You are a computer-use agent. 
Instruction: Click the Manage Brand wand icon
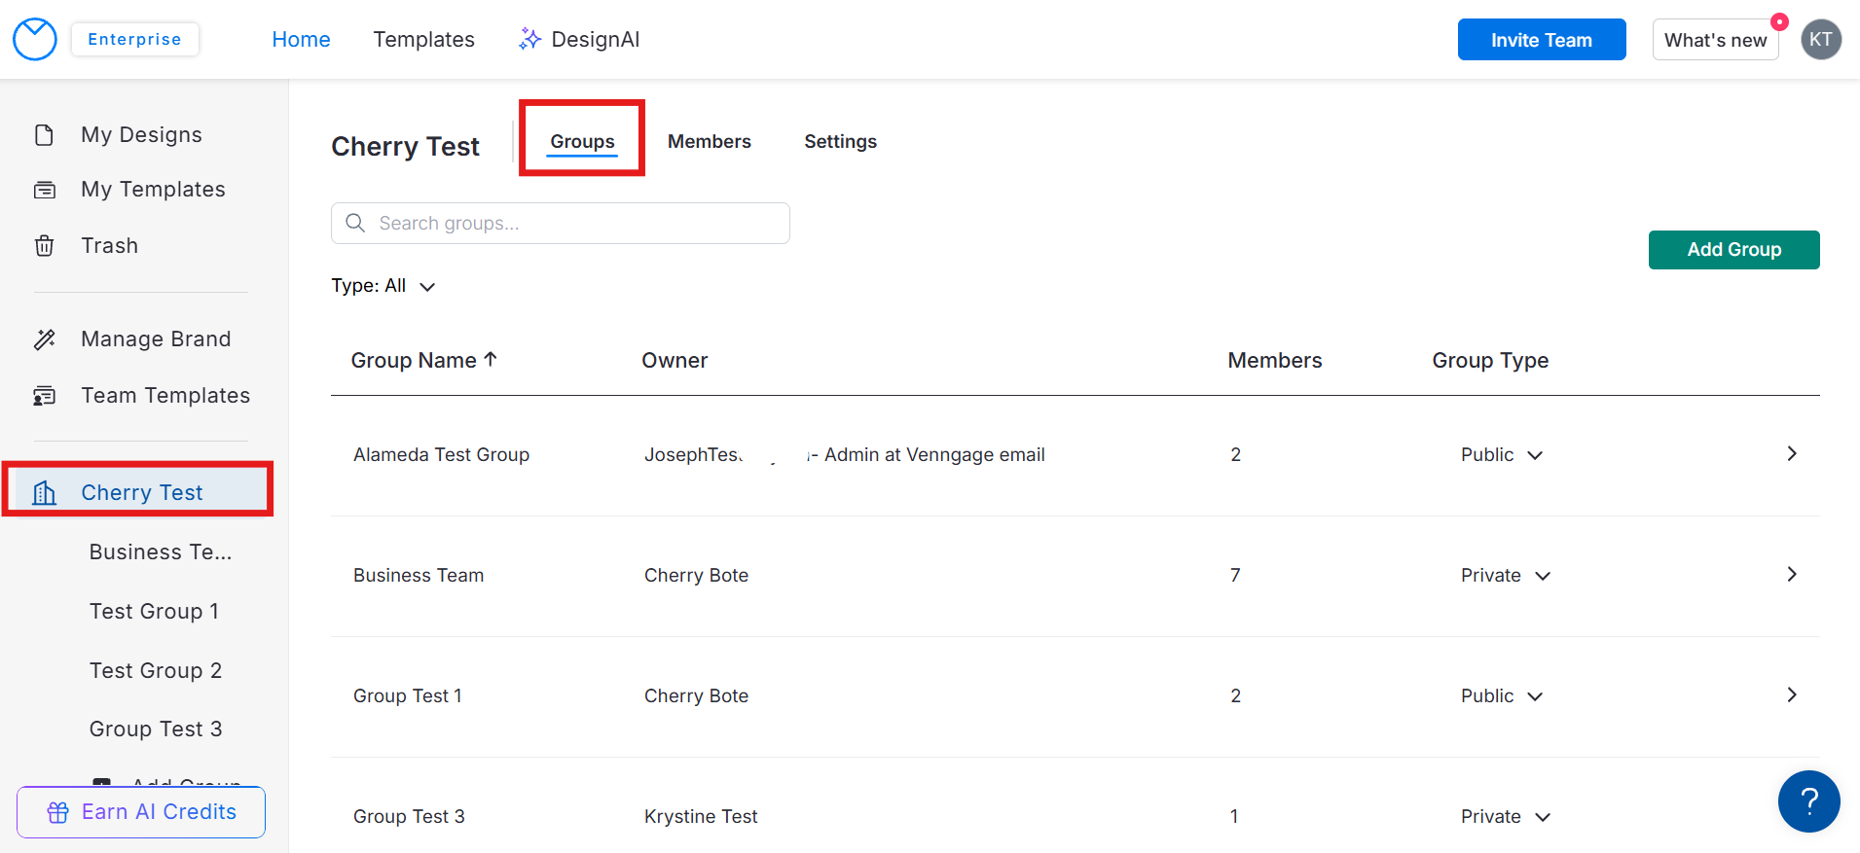pos(44,338)
